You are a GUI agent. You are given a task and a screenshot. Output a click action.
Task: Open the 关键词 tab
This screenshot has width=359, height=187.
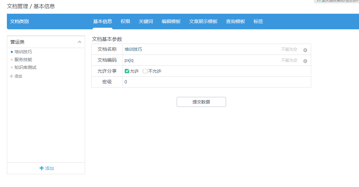(x=146, y=22)
